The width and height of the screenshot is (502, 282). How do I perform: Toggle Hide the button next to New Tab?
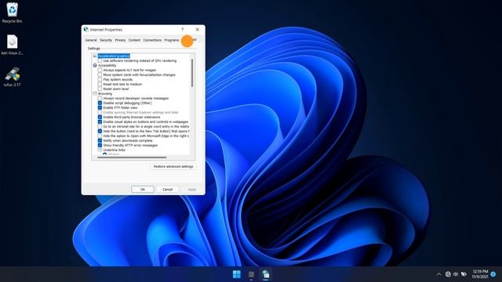click(100, 131)
